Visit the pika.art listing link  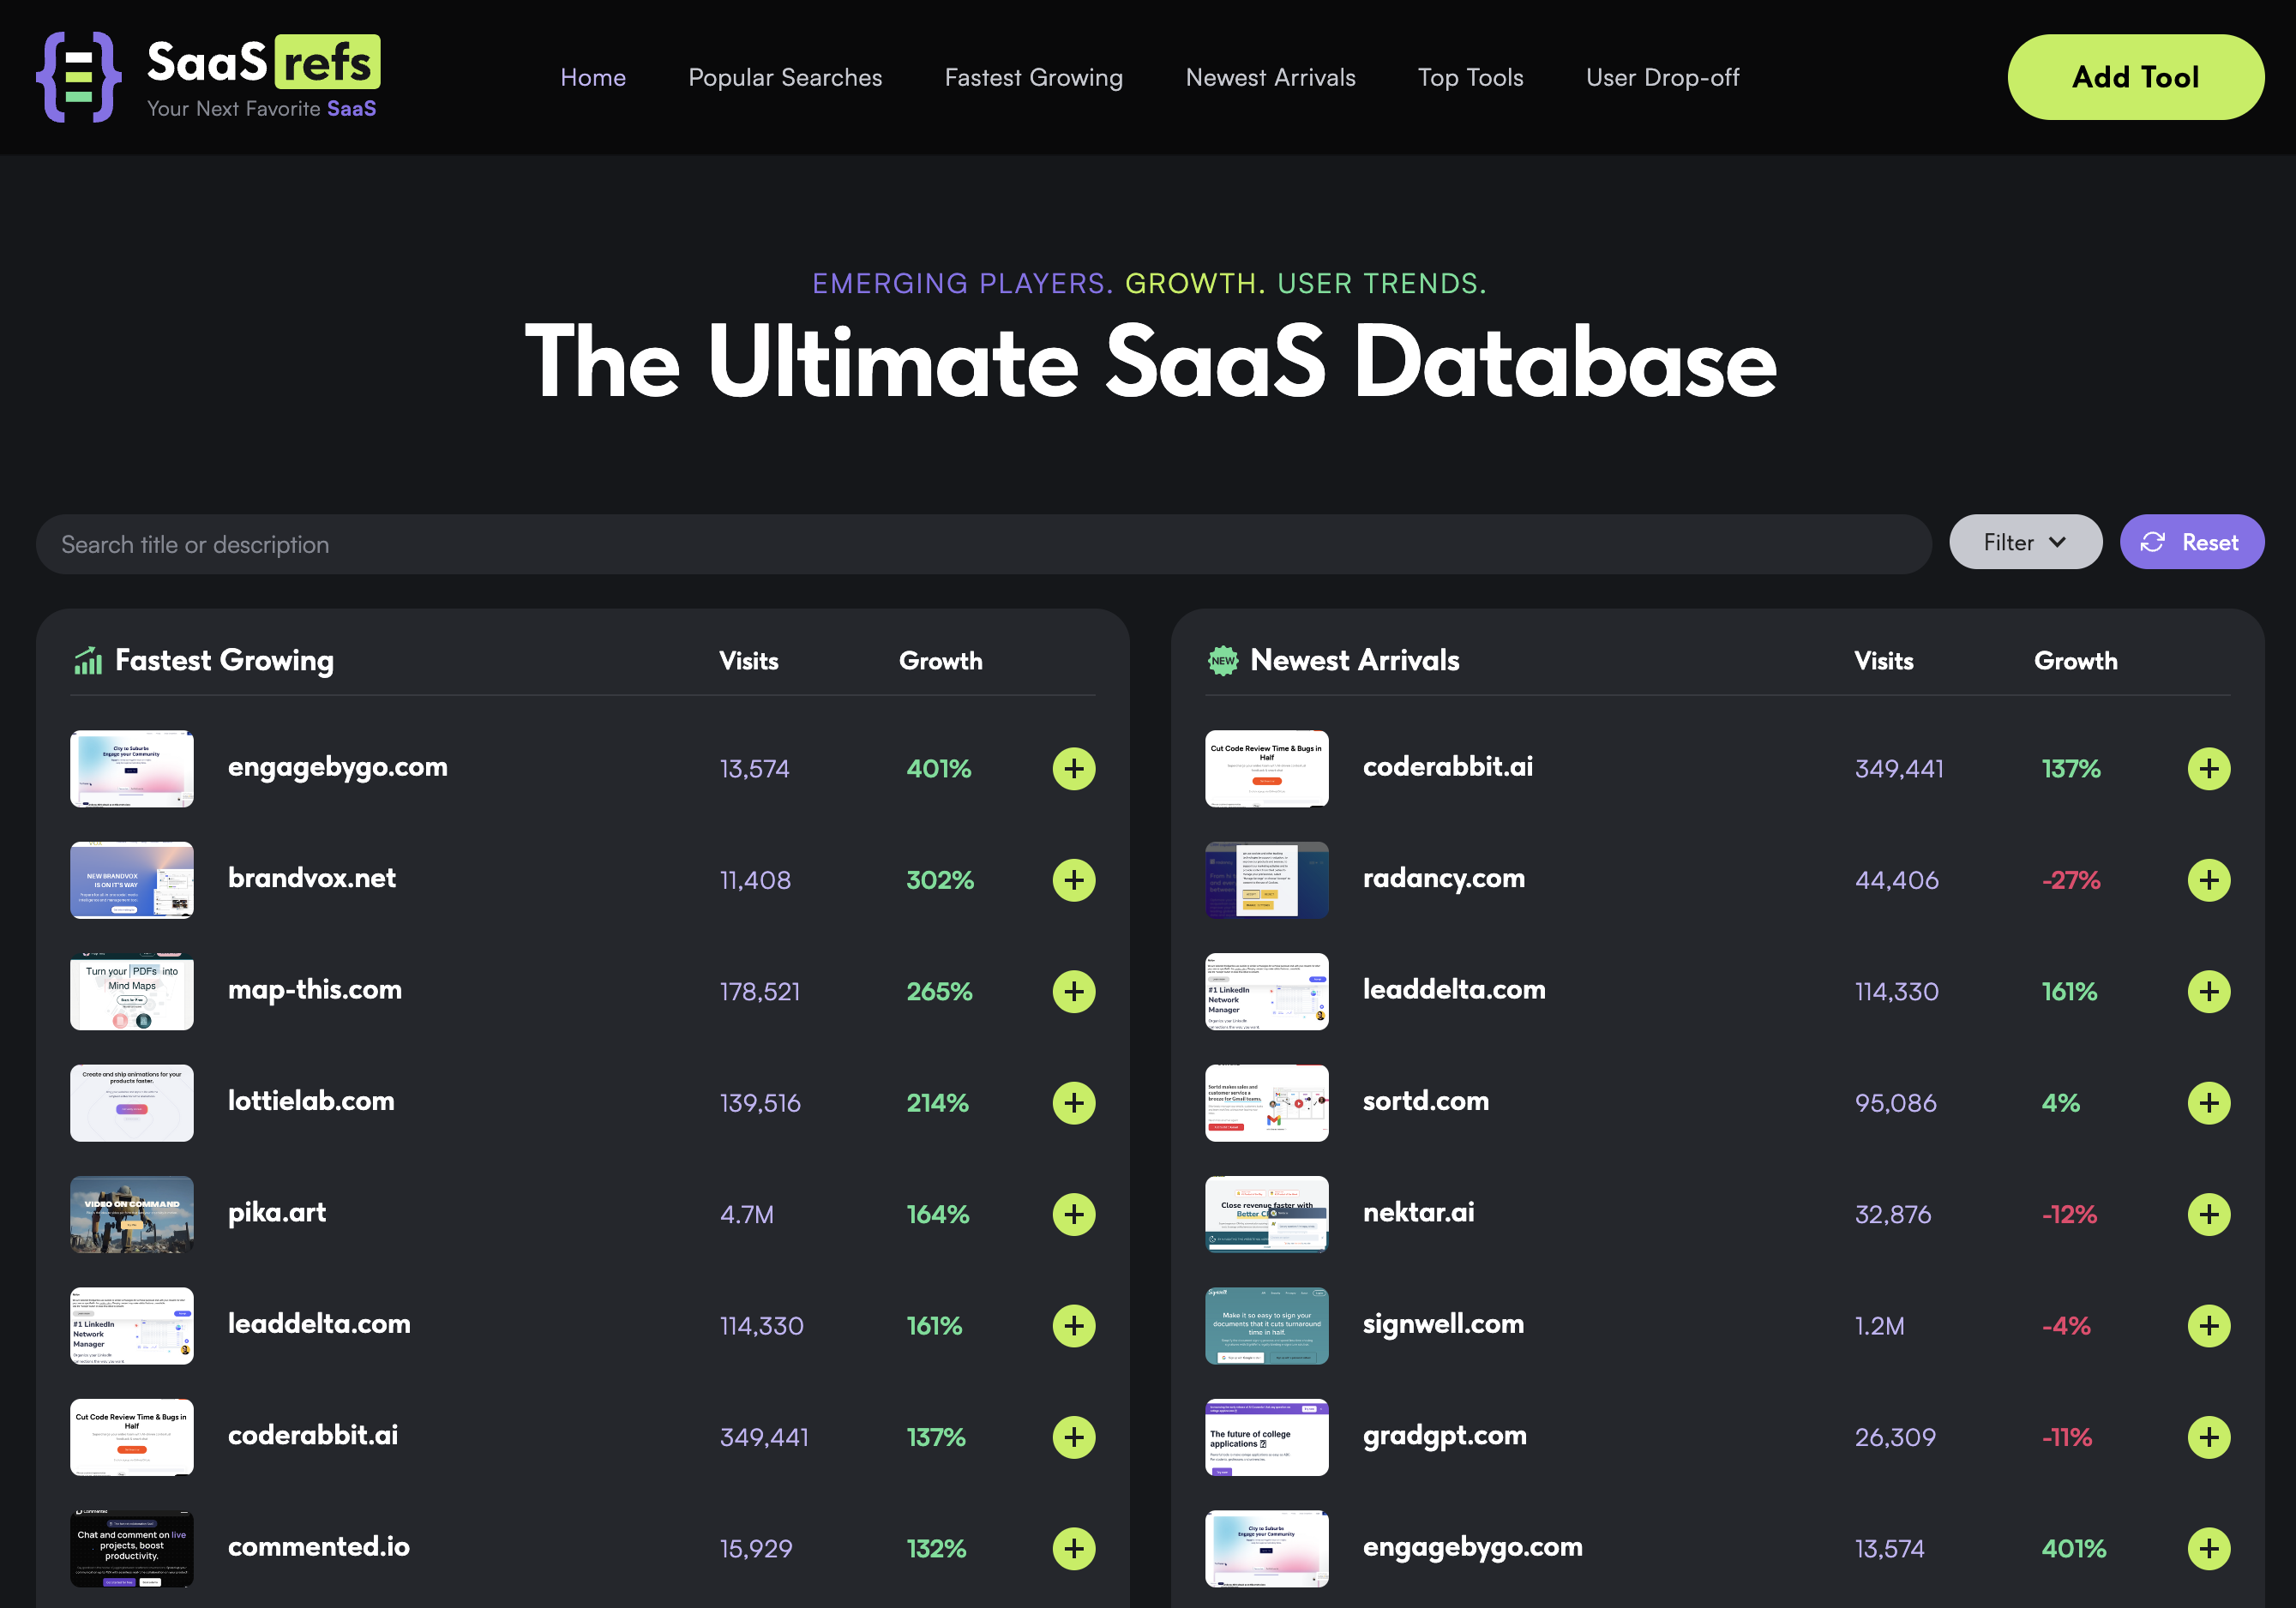277,1213
